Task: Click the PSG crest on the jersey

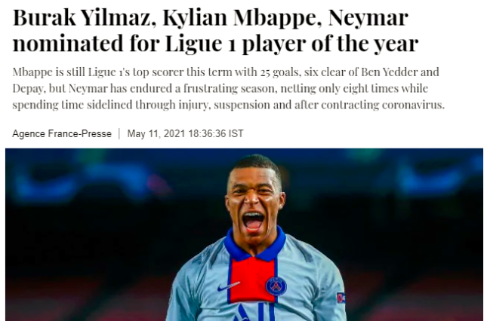Action: coord(276,285)
